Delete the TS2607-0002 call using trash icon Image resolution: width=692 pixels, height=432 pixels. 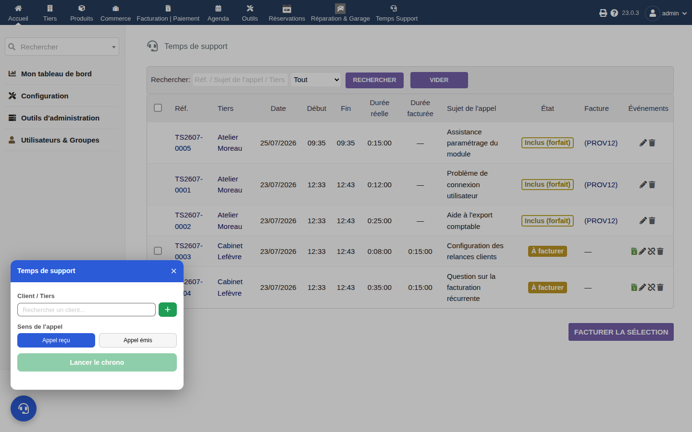[652, 221]
